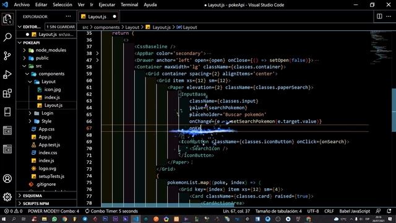Click the split editor icon

(x=379, y=17)
